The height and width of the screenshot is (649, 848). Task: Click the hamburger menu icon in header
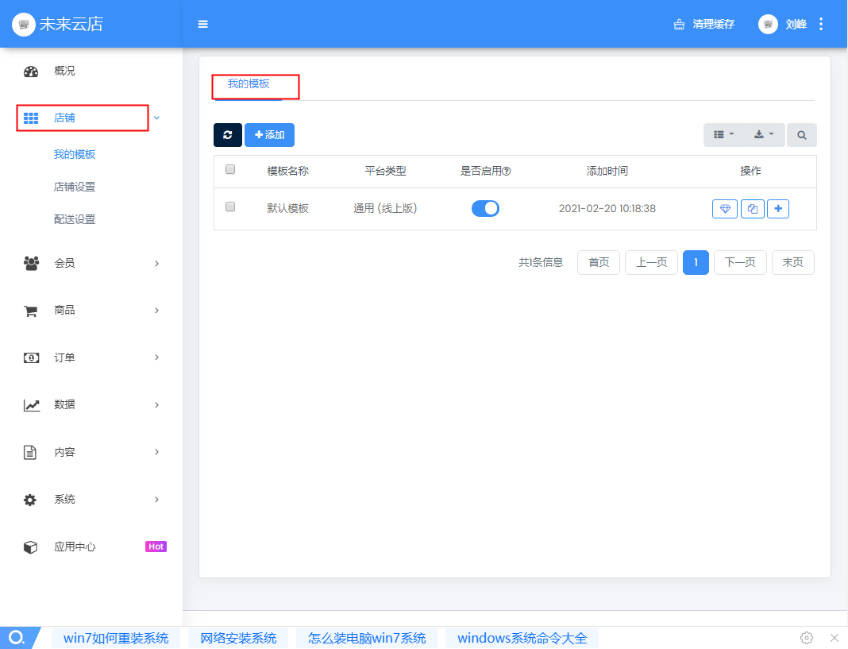pyautogui.click(x=203, y=24)
